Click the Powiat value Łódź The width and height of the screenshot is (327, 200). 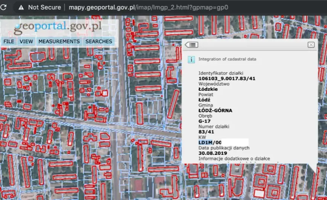pos(204,100)
